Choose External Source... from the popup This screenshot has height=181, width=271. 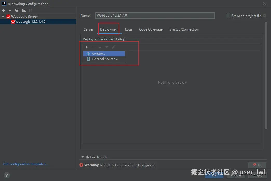pos(104,59)
